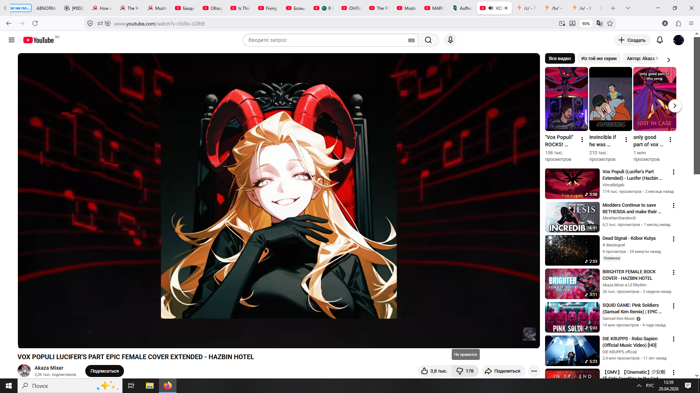The width and height of the screenshot is (700, 393).
Task: Click the Windows taskbar search box
Action: tap(70, 386)
